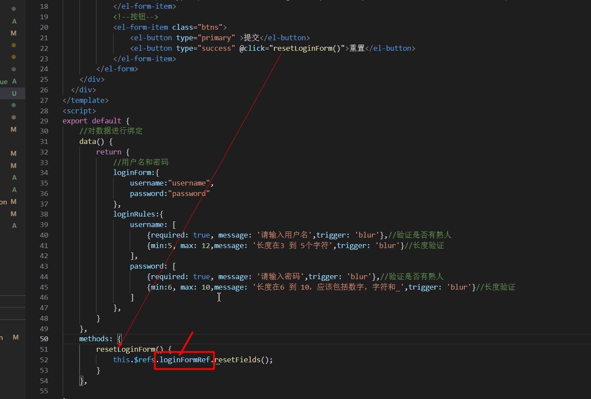Viewport: 591px width, 399px height.
Task: Click line number 29 in the gutter
Action: [44, 121]
